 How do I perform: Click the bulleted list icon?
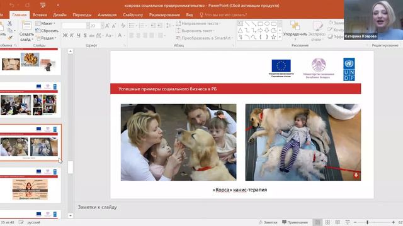[x=132, y=25]
